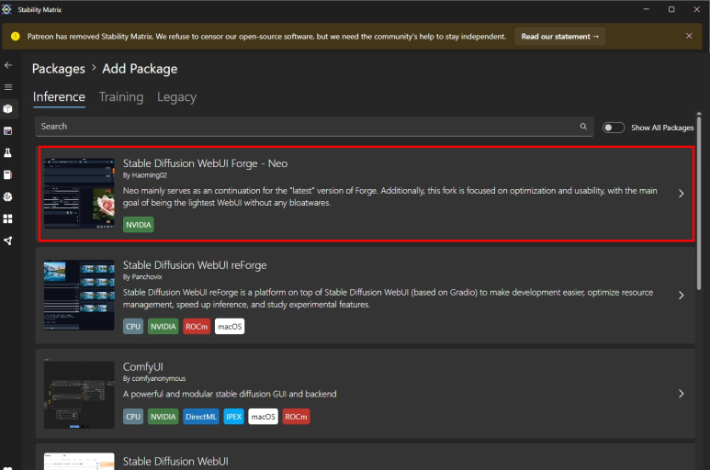Click the Read our statement button
This screenshot has height=470, width=710.
(x=559, y=36)
